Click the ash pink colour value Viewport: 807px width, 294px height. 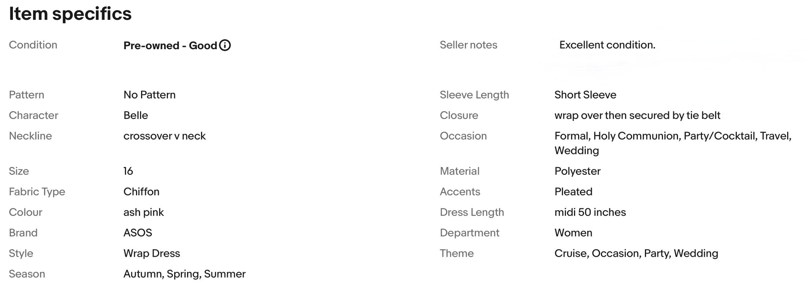(x=143, y=212)
